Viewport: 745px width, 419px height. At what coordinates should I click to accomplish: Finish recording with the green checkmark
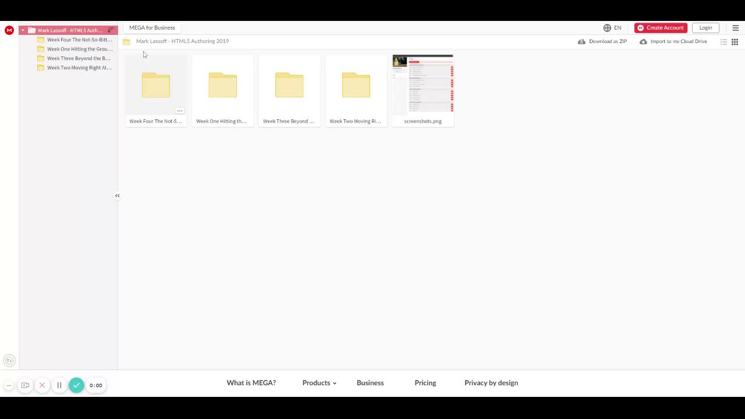click(x=76, y=385)
